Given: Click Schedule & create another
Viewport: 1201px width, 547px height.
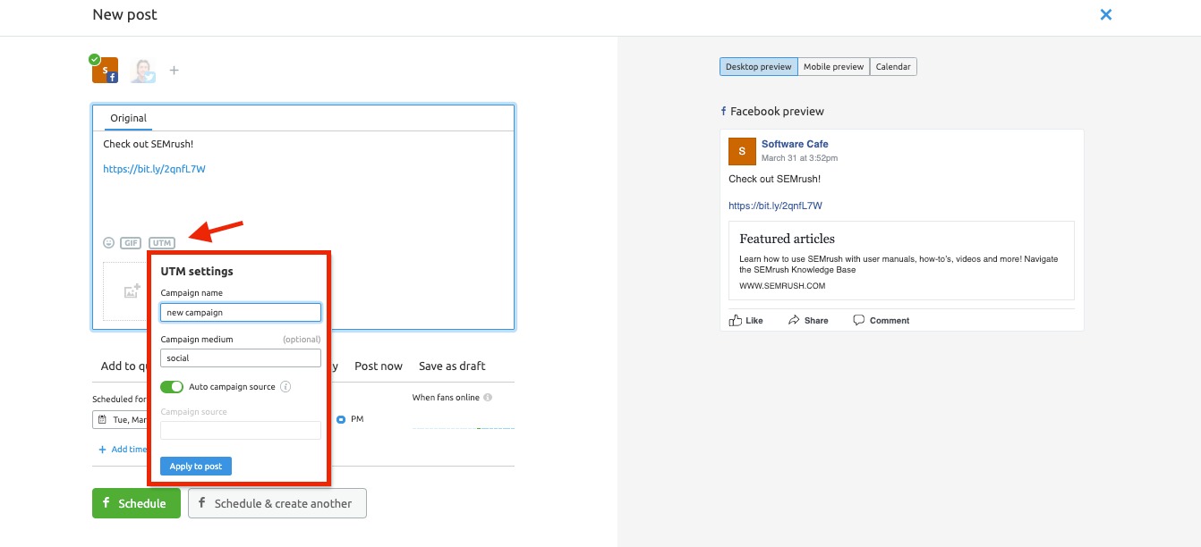Looking at the screenshot, I should 277,503.
